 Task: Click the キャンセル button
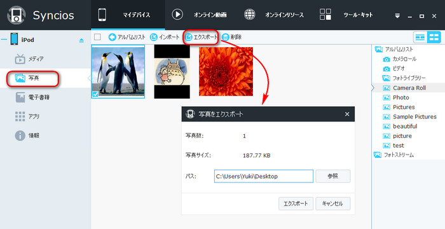[x=333, y=204]
